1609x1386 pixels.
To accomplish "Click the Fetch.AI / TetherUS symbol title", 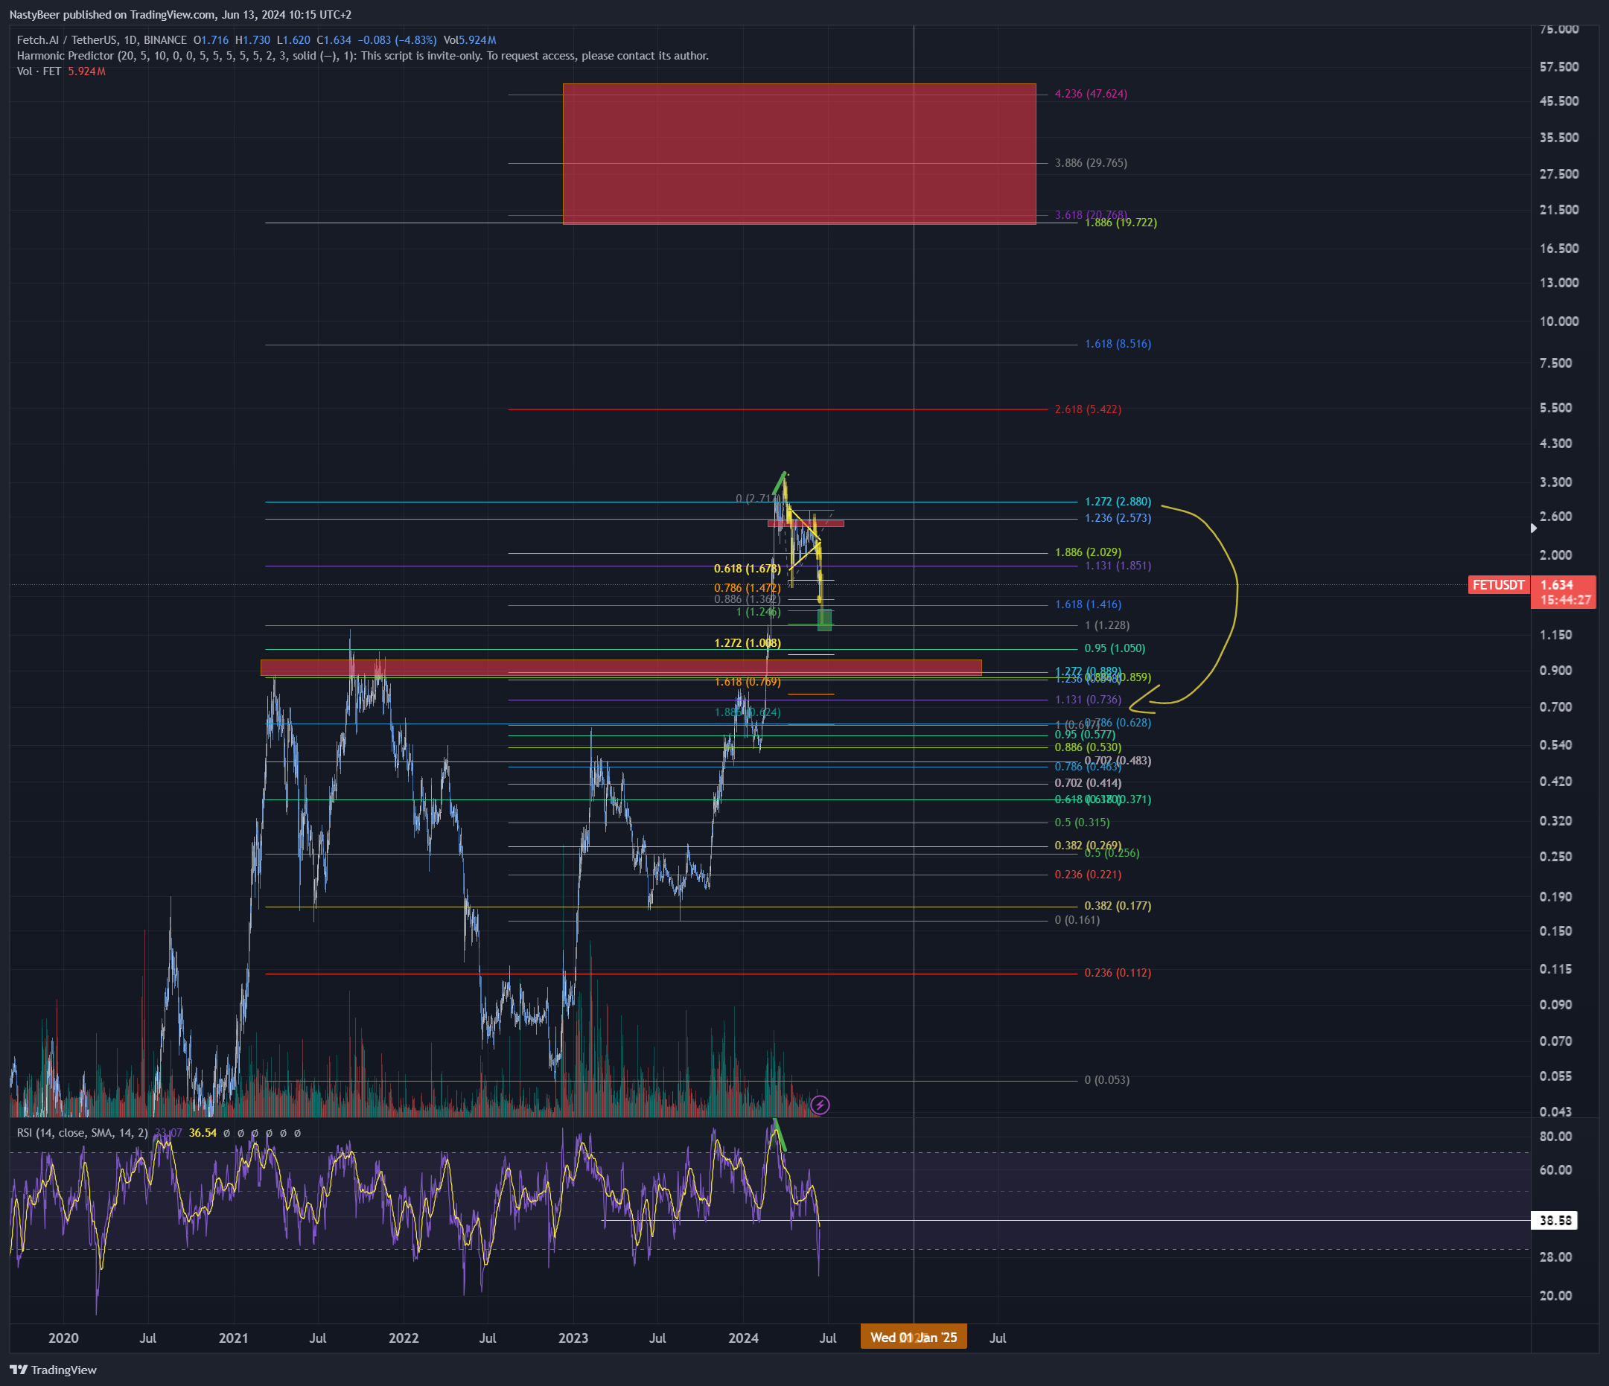I will (102, 40).
